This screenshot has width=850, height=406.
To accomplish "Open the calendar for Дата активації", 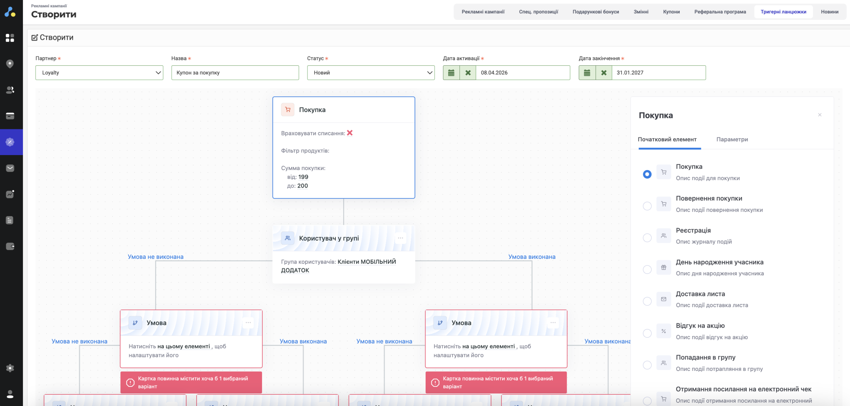I will coord(451,73).
